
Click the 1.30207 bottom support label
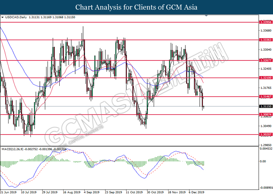pyautogui.click(x=265, y=134)
